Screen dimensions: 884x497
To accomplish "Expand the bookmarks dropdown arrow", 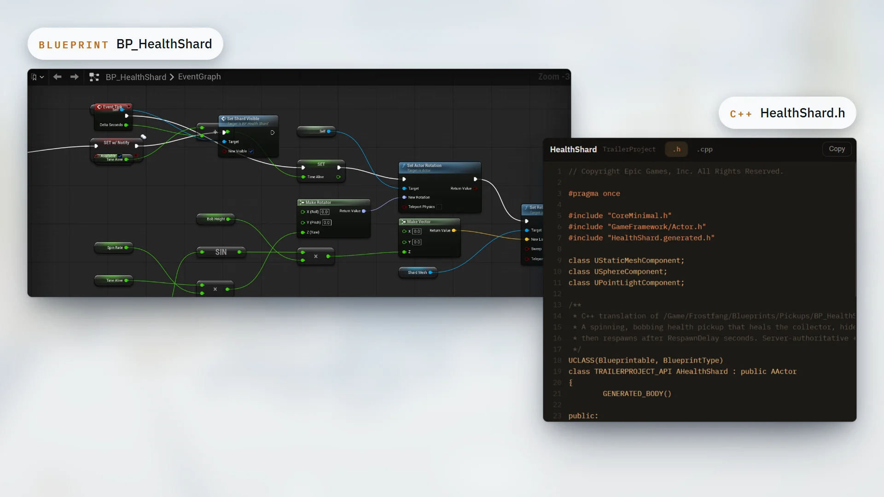I will point(42,77).
